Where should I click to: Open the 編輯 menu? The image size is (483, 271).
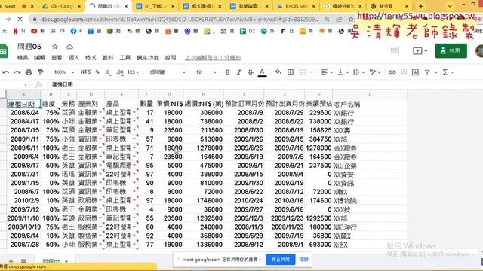point(39,58)
